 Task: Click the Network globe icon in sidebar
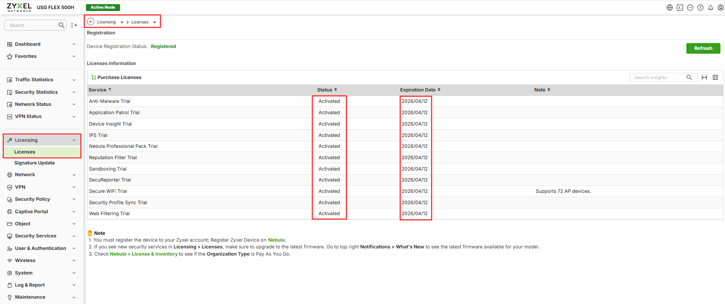[x=10, y=175]
